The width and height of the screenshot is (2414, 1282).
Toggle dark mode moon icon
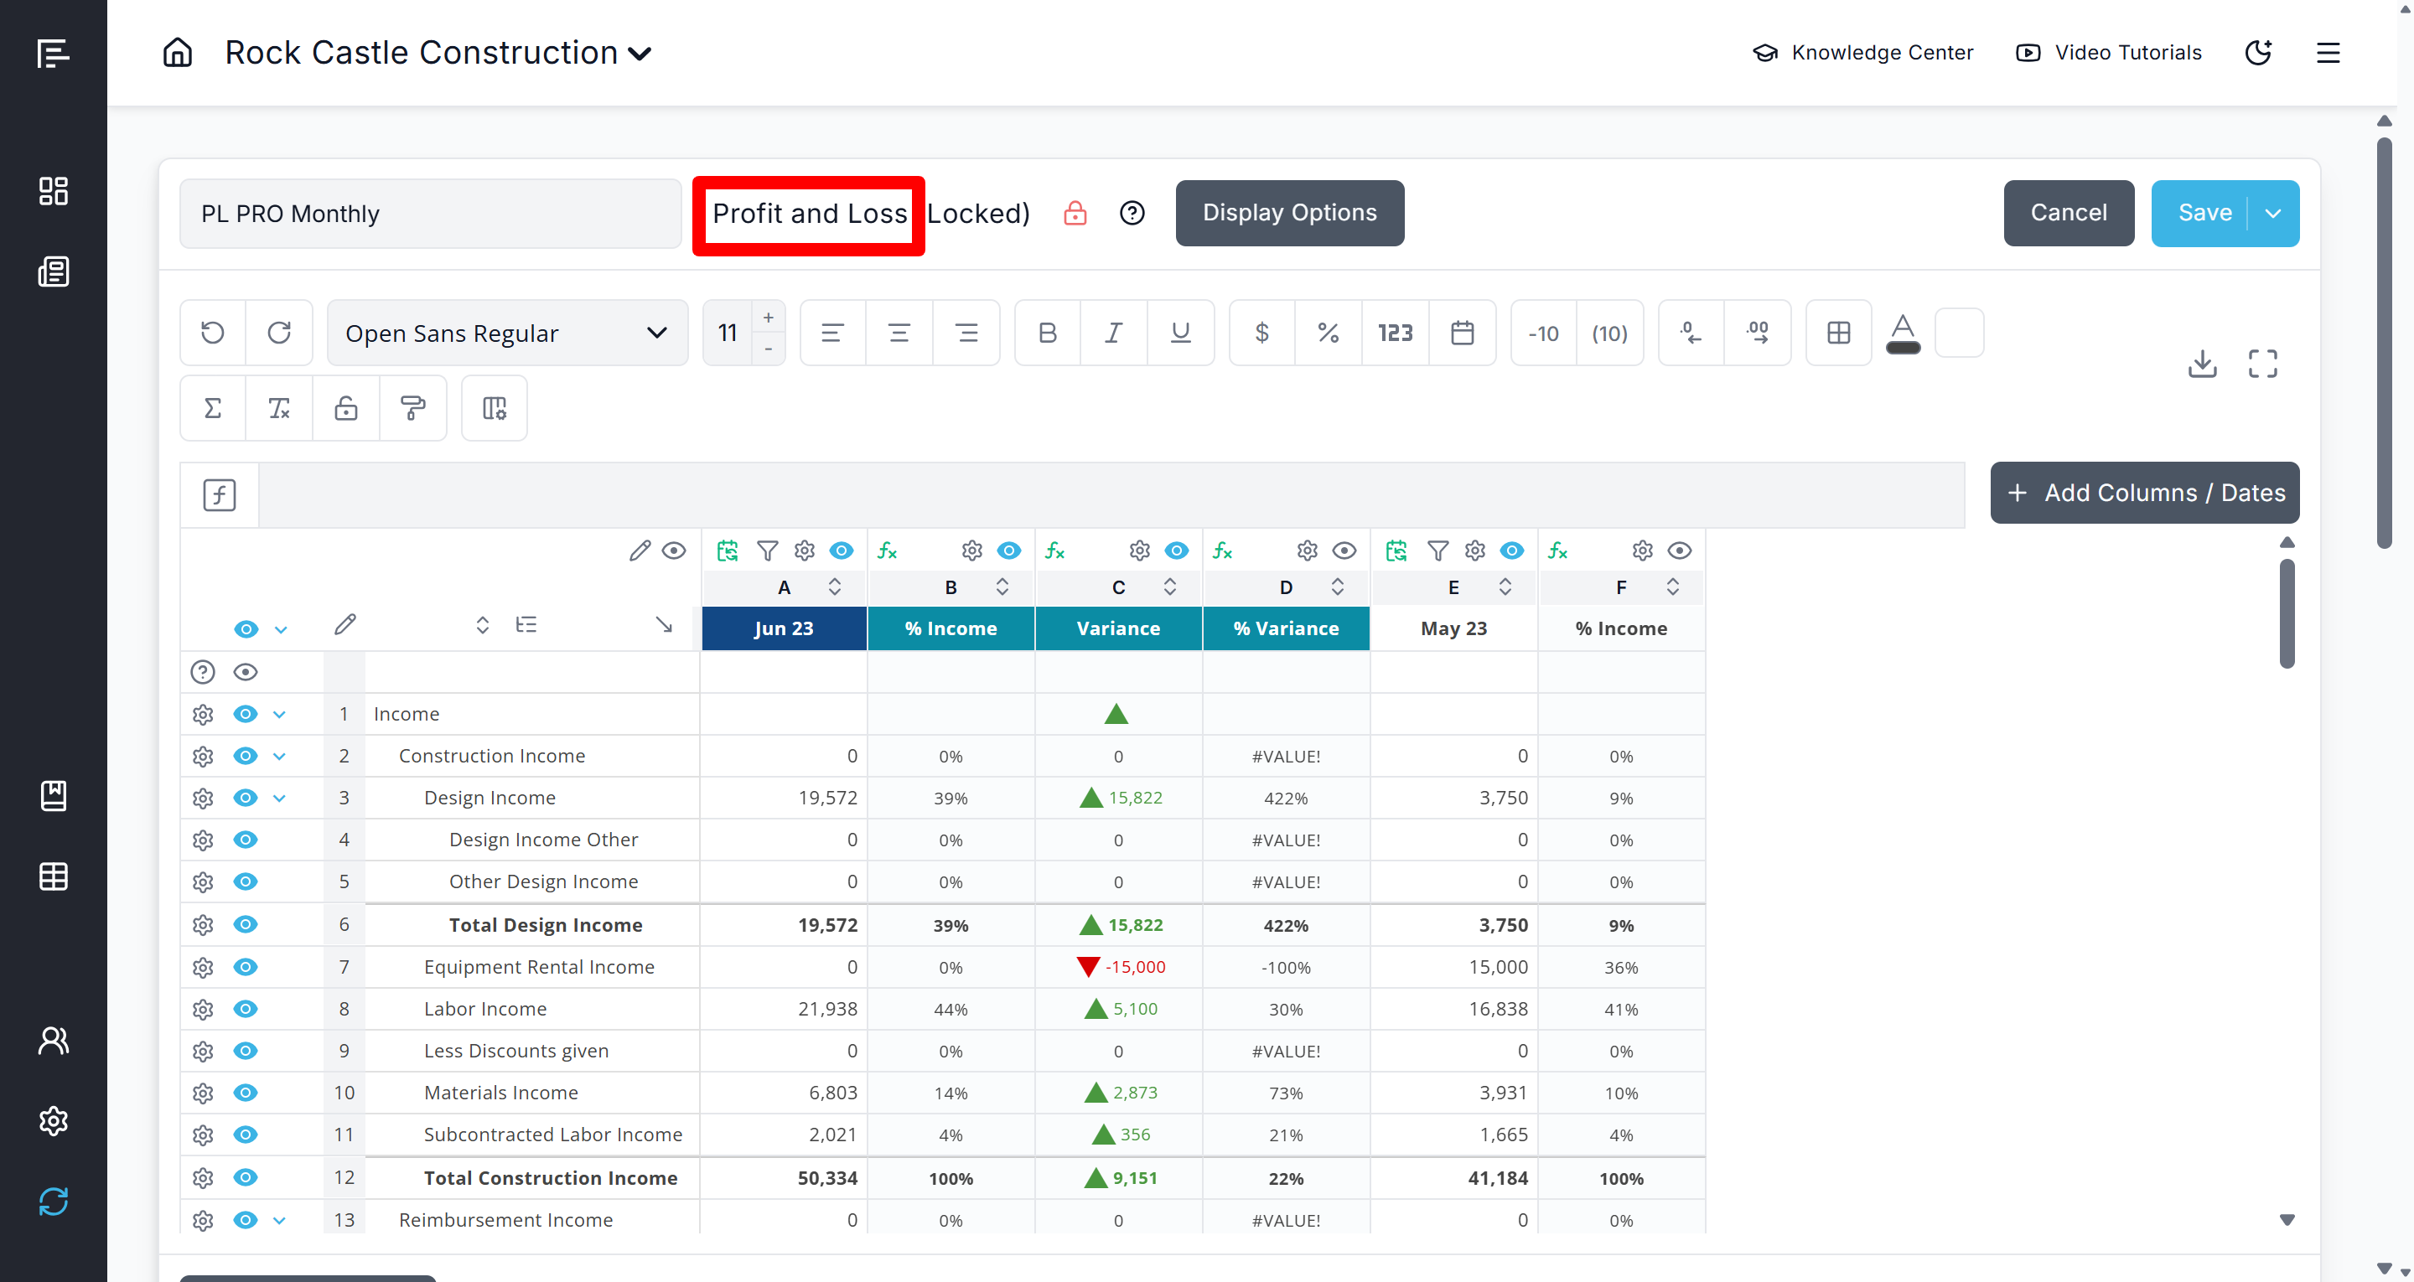point(2258,53)
